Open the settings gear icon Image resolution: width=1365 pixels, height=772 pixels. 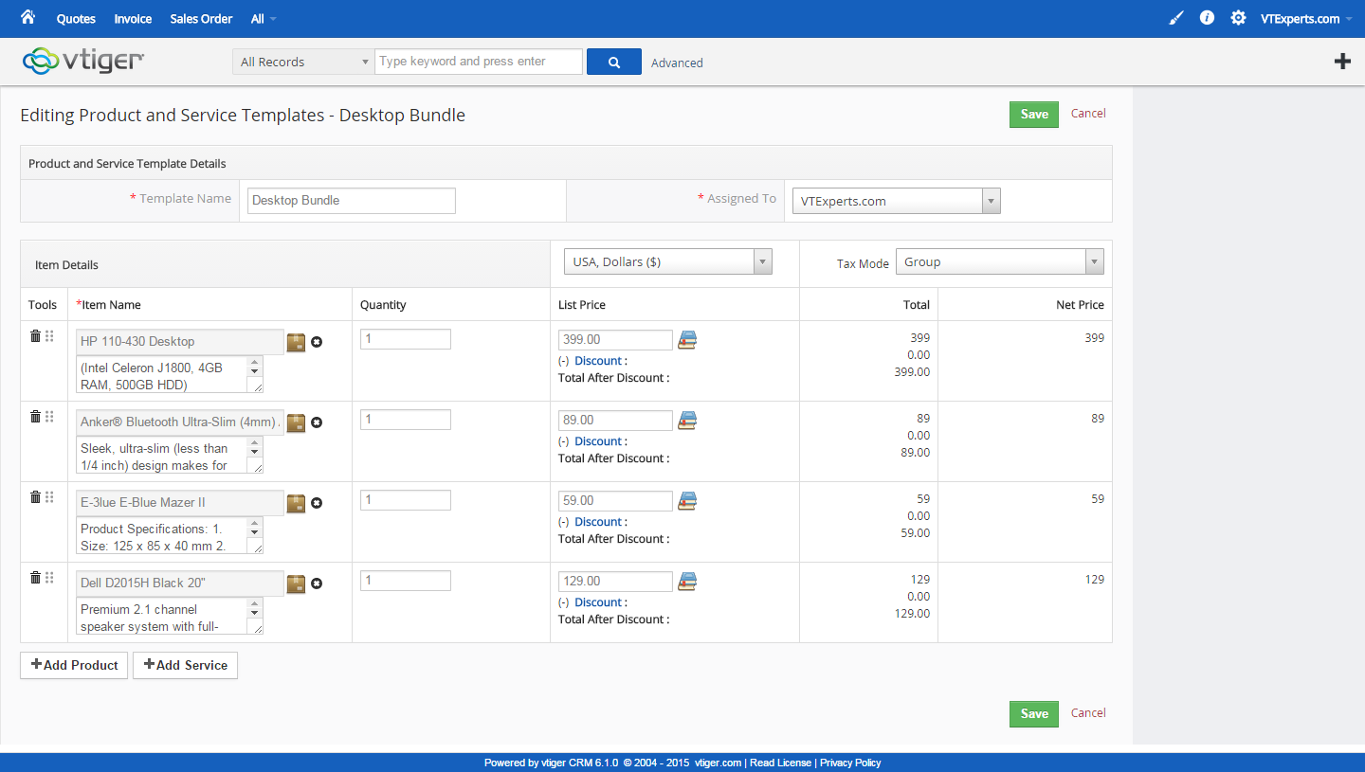(1238, 18)
